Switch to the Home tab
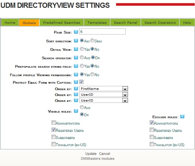 10,22
